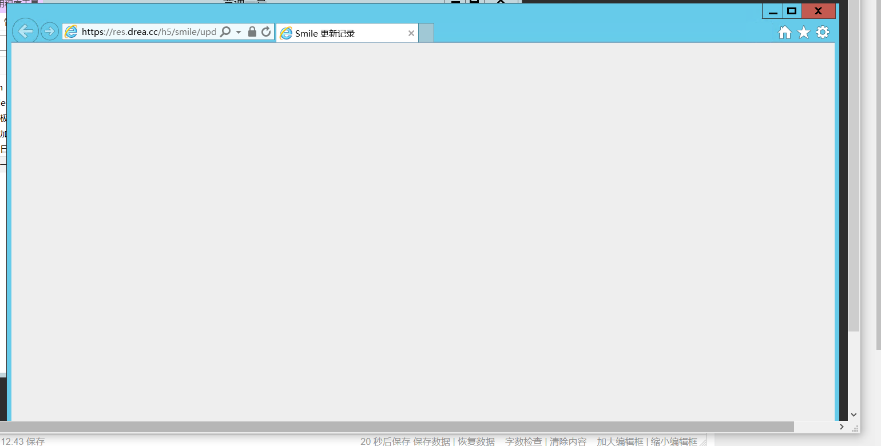
Task: Open the Home page icon
Action: point(785,33)
